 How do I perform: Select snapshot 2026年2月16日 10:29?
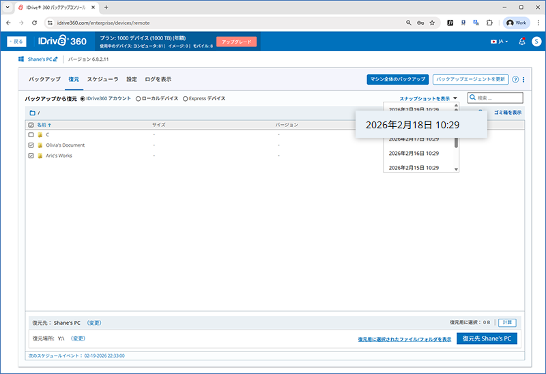pyautogui.click(x=414, y=153)
